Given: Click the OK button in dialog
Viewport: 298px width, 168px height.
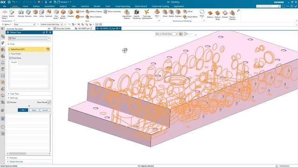Looking at the screenshot, I should pos(23,110).
